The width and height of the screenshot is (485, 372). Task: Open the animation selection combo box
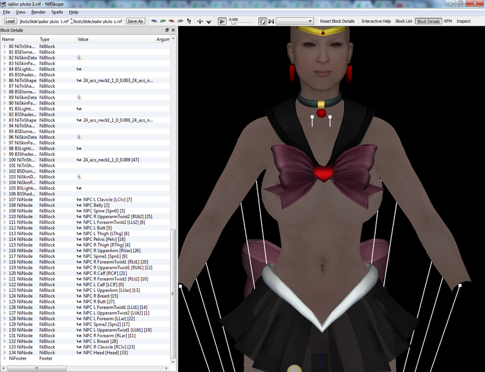point(294,21)
